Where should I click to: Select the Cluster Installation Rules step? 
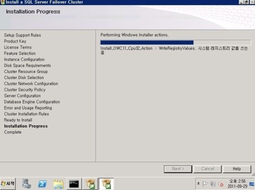(26, 114)
